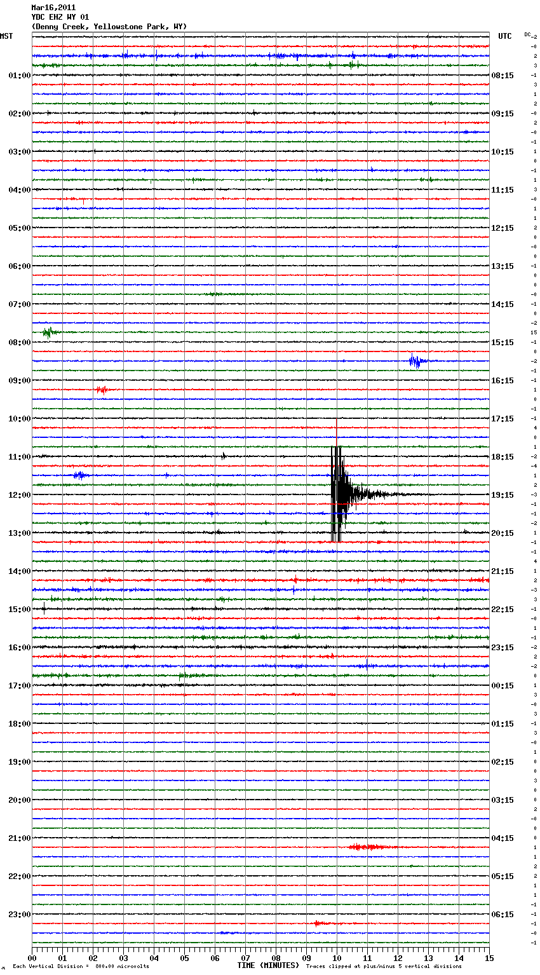Click the "10" minute tick label
Viewport: 540px width, 975px height.
point(337,958)
